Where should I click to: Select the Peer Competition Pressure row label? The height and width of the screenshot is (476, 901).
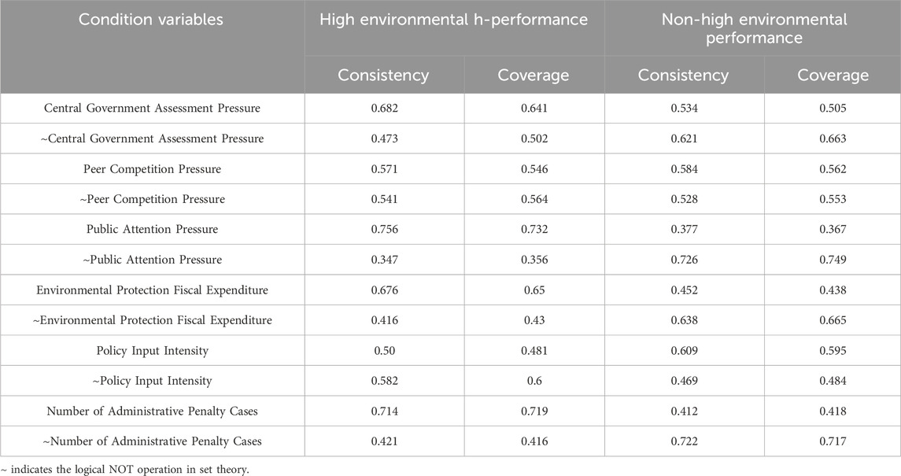[153, 169]
